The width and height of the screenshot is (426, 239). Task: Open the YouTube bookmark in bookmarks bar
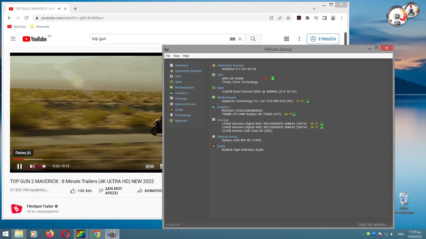point(17,27)
